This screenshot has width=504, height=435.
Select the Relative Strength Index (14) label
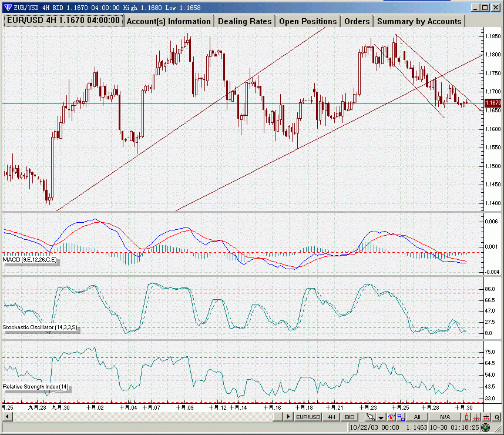[35, 386]
